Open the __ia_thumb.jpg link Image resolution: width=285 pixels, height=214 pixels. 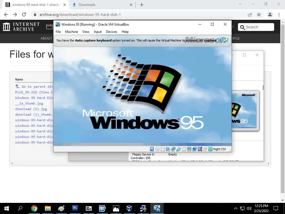29,103
